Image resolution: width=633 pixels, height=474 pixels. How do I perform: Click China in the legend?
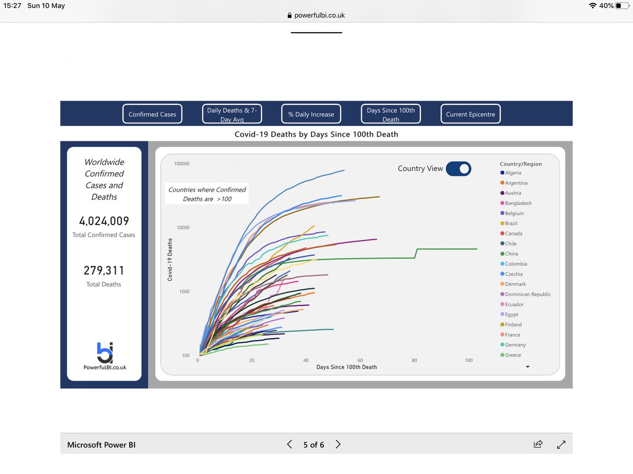coord(509,254)
